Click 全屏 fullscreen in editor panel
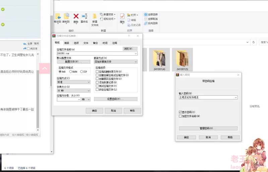 [x=30, y=44]
